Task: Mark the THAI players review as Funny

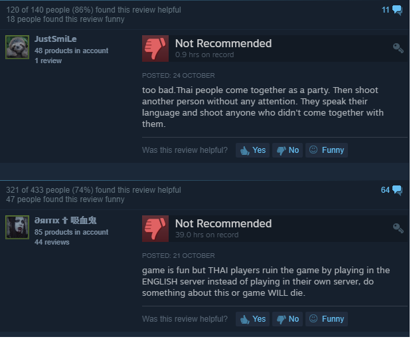Action: (327, 319)
